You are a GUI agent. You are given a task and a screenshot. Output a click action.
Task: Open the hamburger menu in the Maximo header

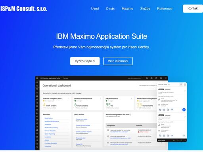[x=37, y=78]
